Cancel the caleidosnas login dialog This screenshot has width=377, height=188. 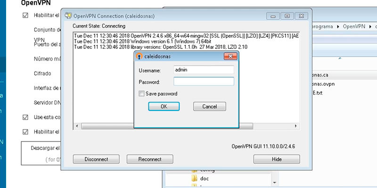[x=209, y=107]
